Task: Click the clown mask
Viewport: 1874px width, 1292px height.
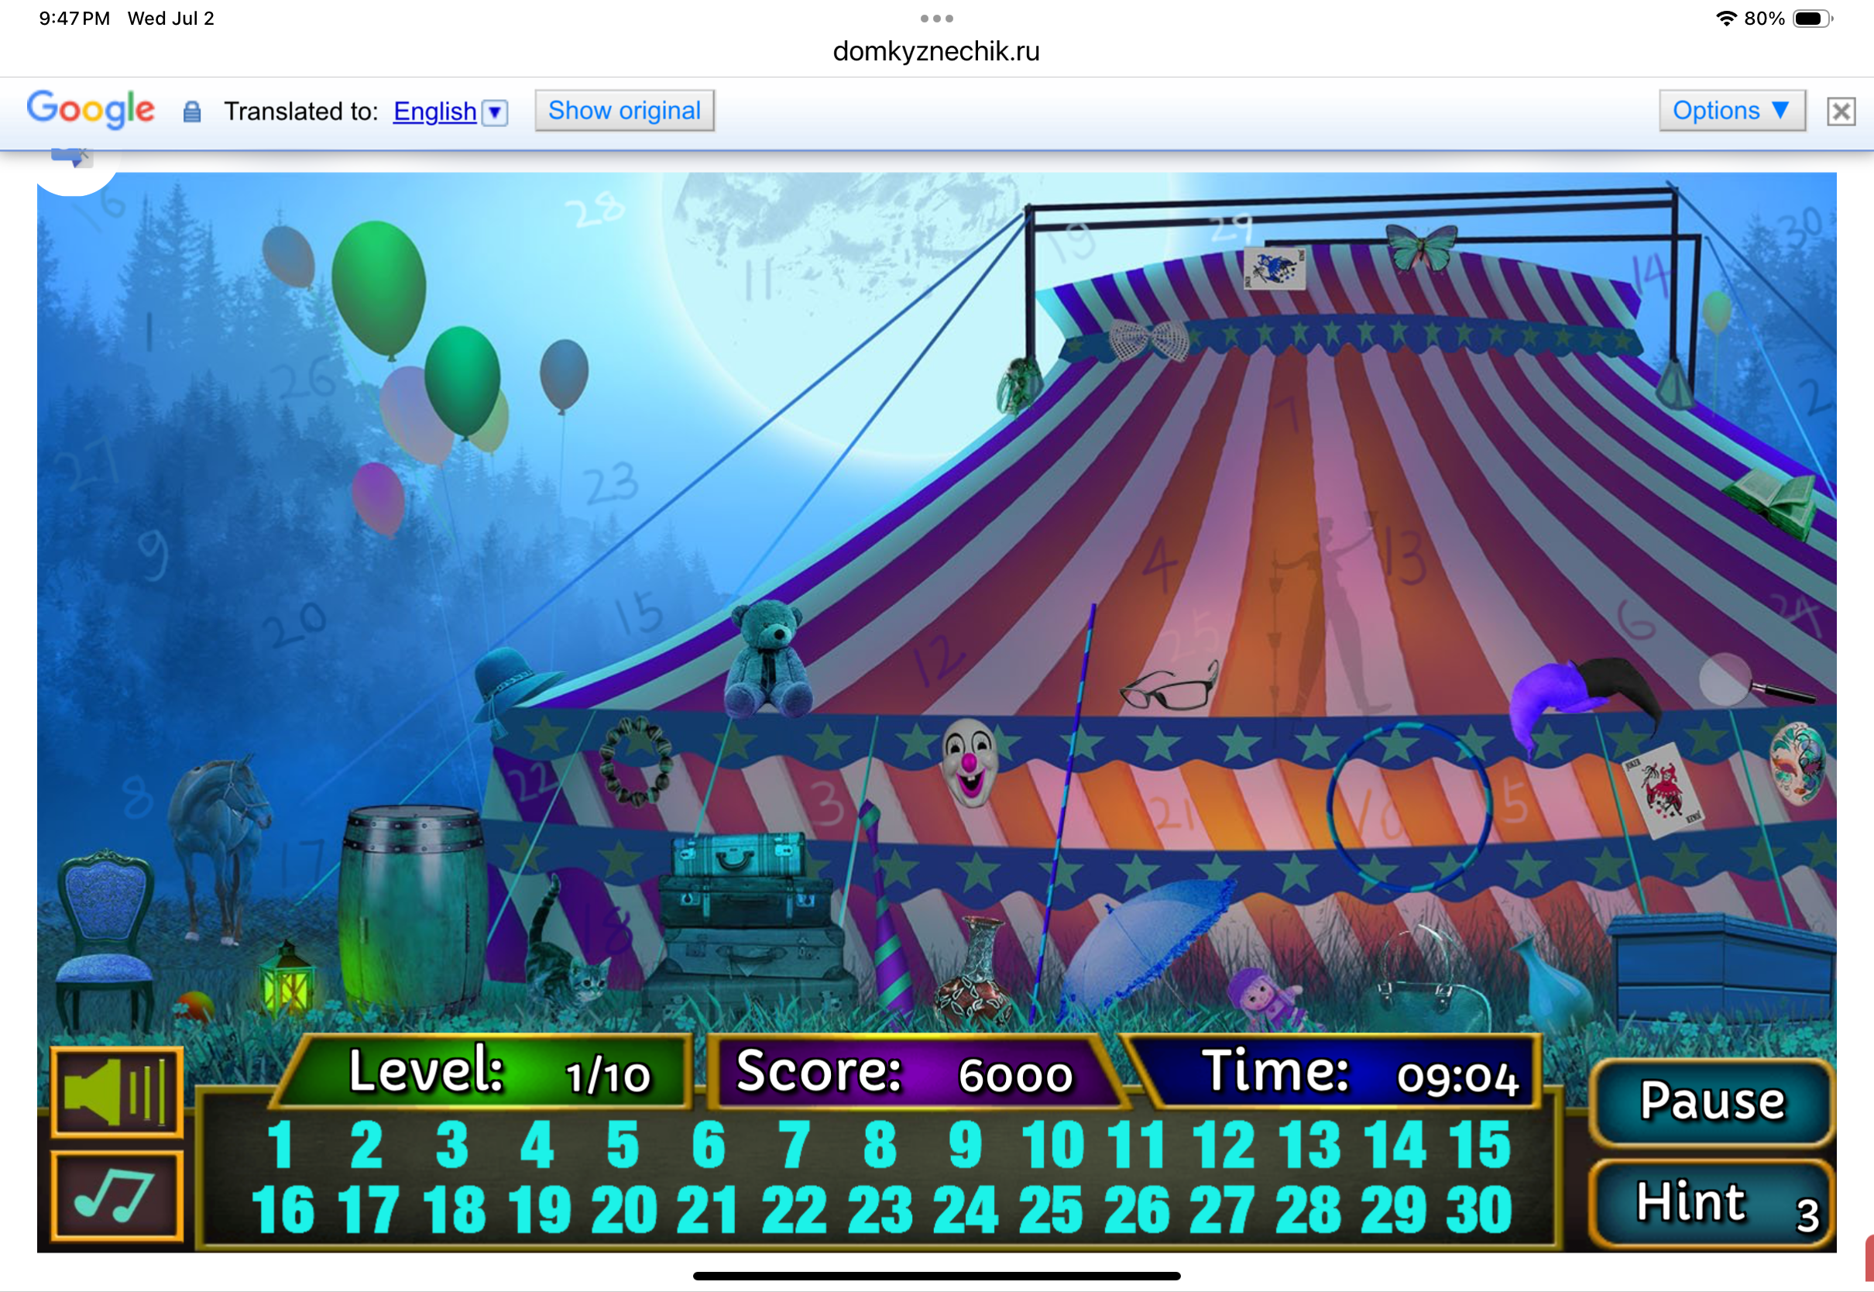Action: (970, 761)
